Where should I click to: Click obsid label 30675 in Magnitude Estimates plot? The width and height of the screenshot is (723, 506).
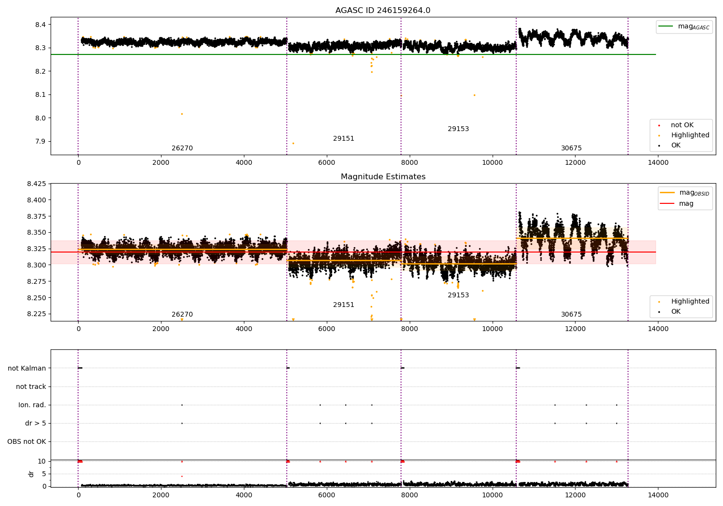(571, 315)
